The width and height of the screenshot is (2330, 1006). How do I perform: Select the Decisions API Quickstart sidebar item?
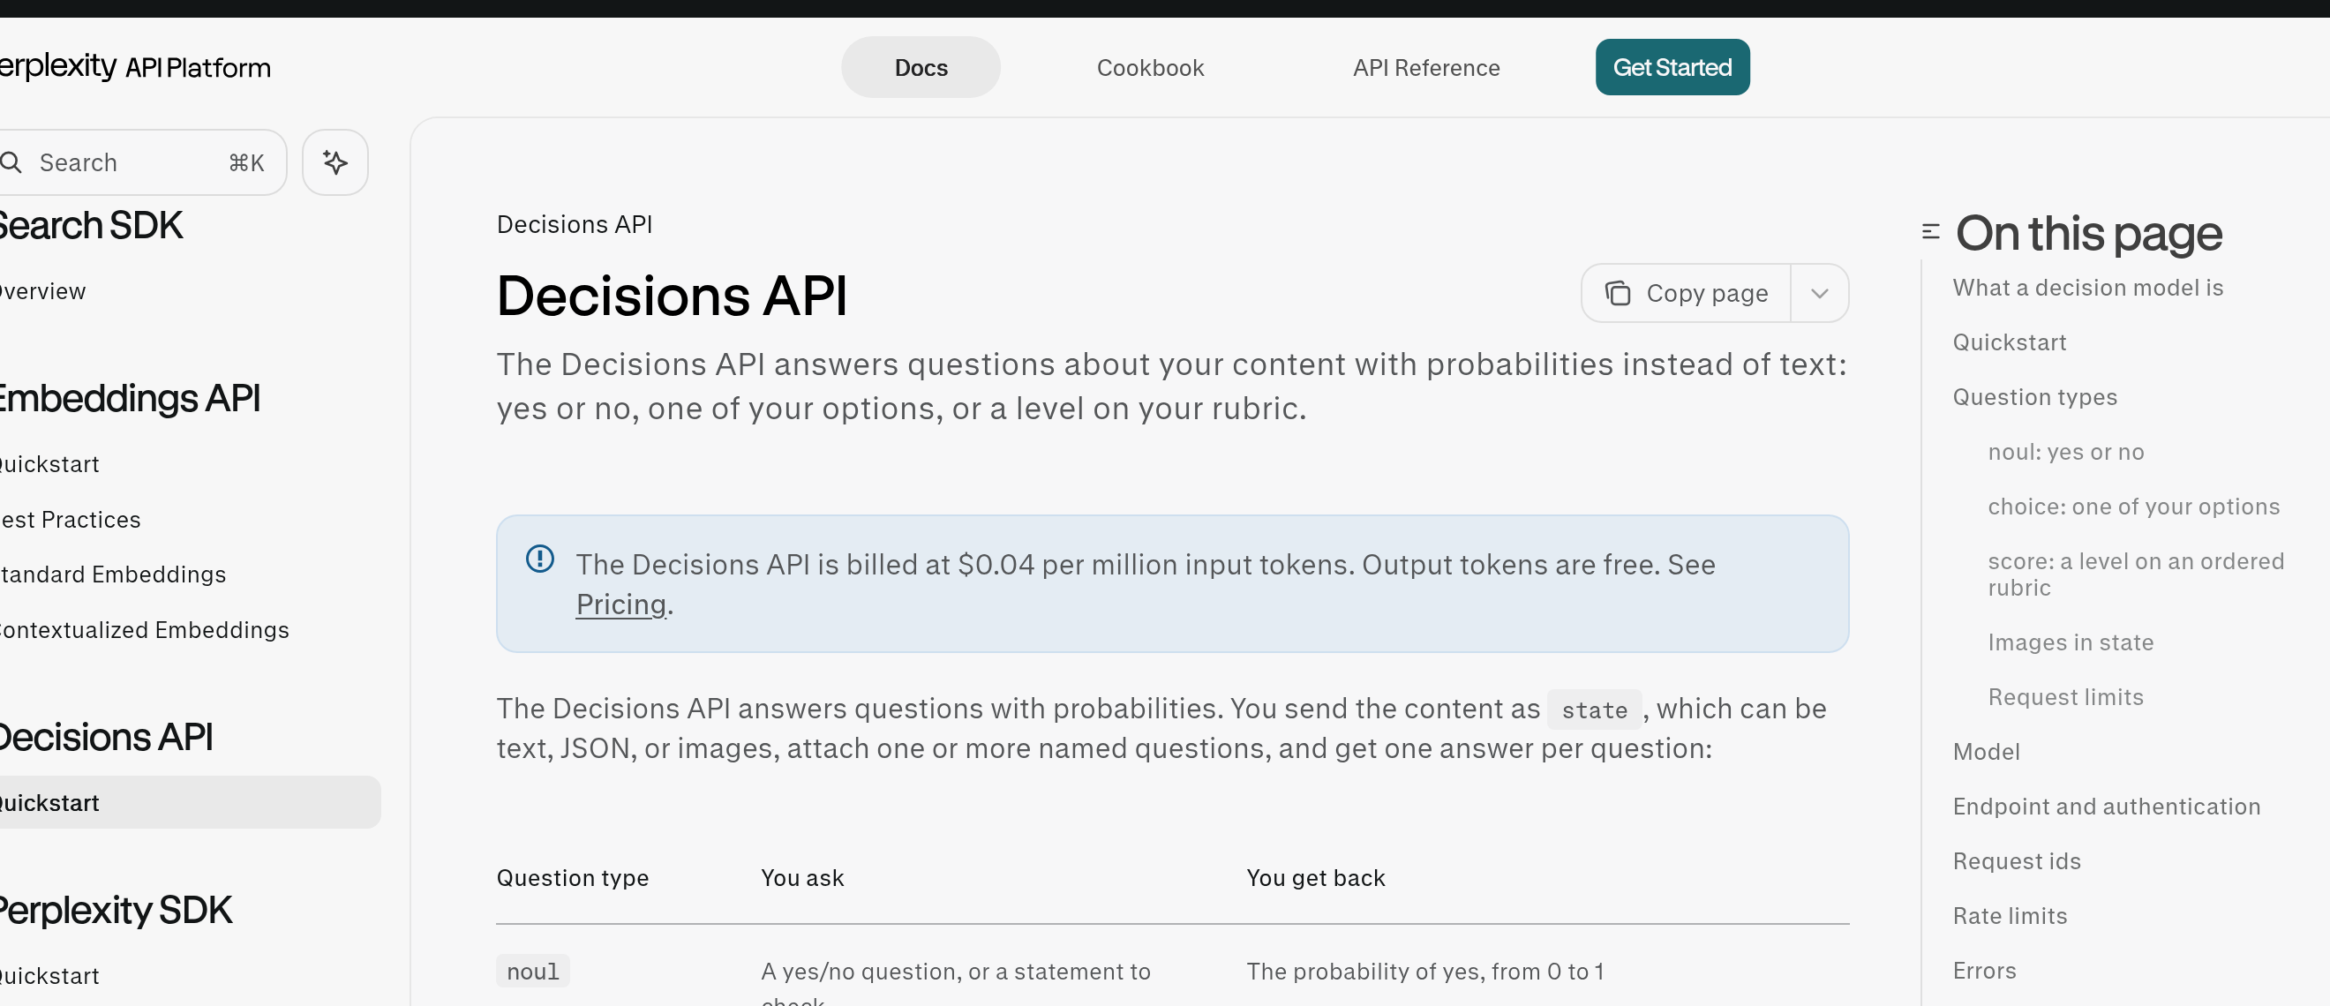pyautogui.click(x=190, y=802)
